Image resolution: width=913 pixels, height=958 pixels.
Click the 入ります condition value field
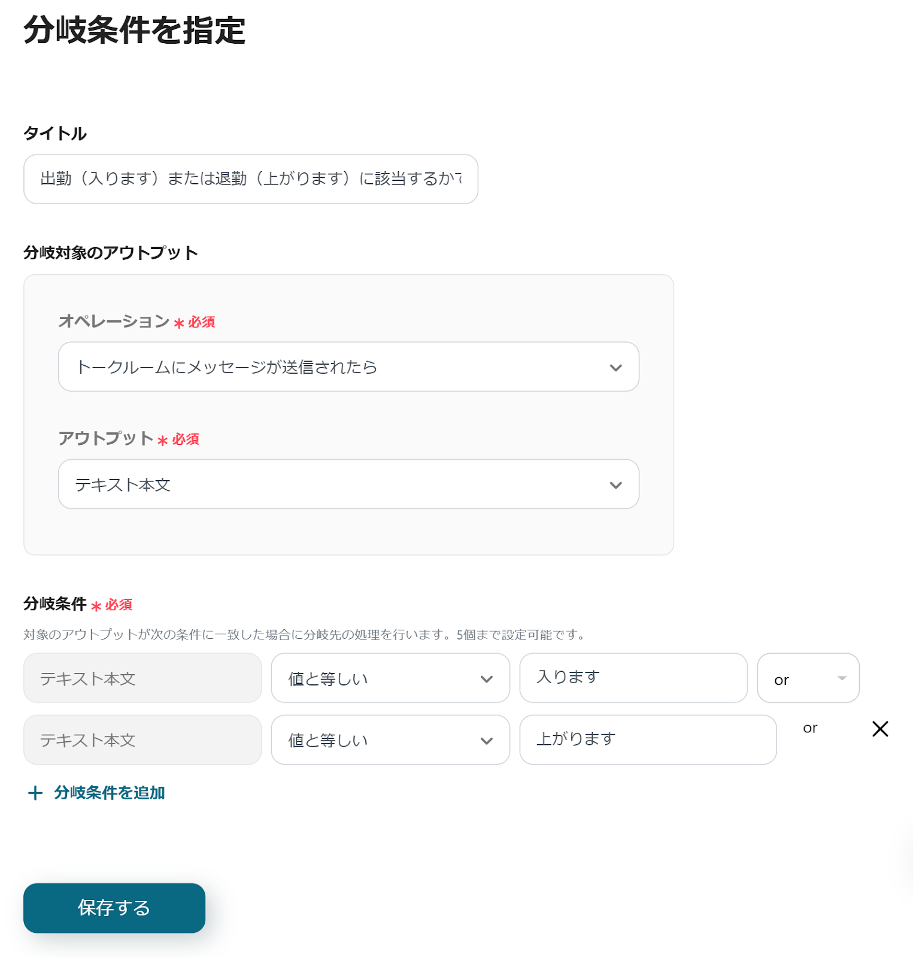(633, 678)
